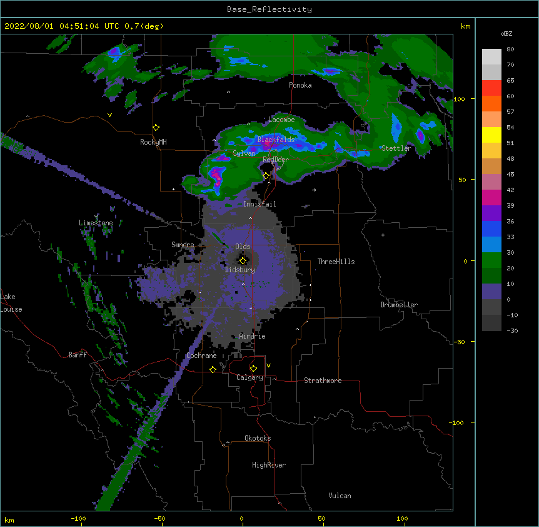
Task: Pick the dark green 10-20 dBZ legend swatch
Action: pos(491,276)
